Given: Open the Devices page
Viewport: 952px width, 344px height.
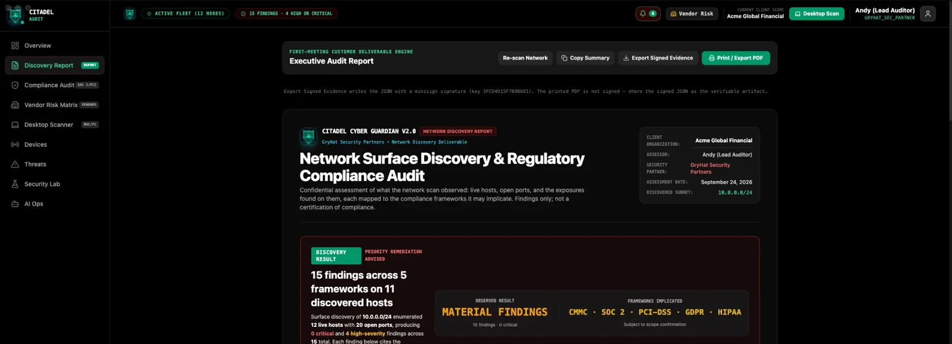Looking at the screenshot, I should click(55, 145).
